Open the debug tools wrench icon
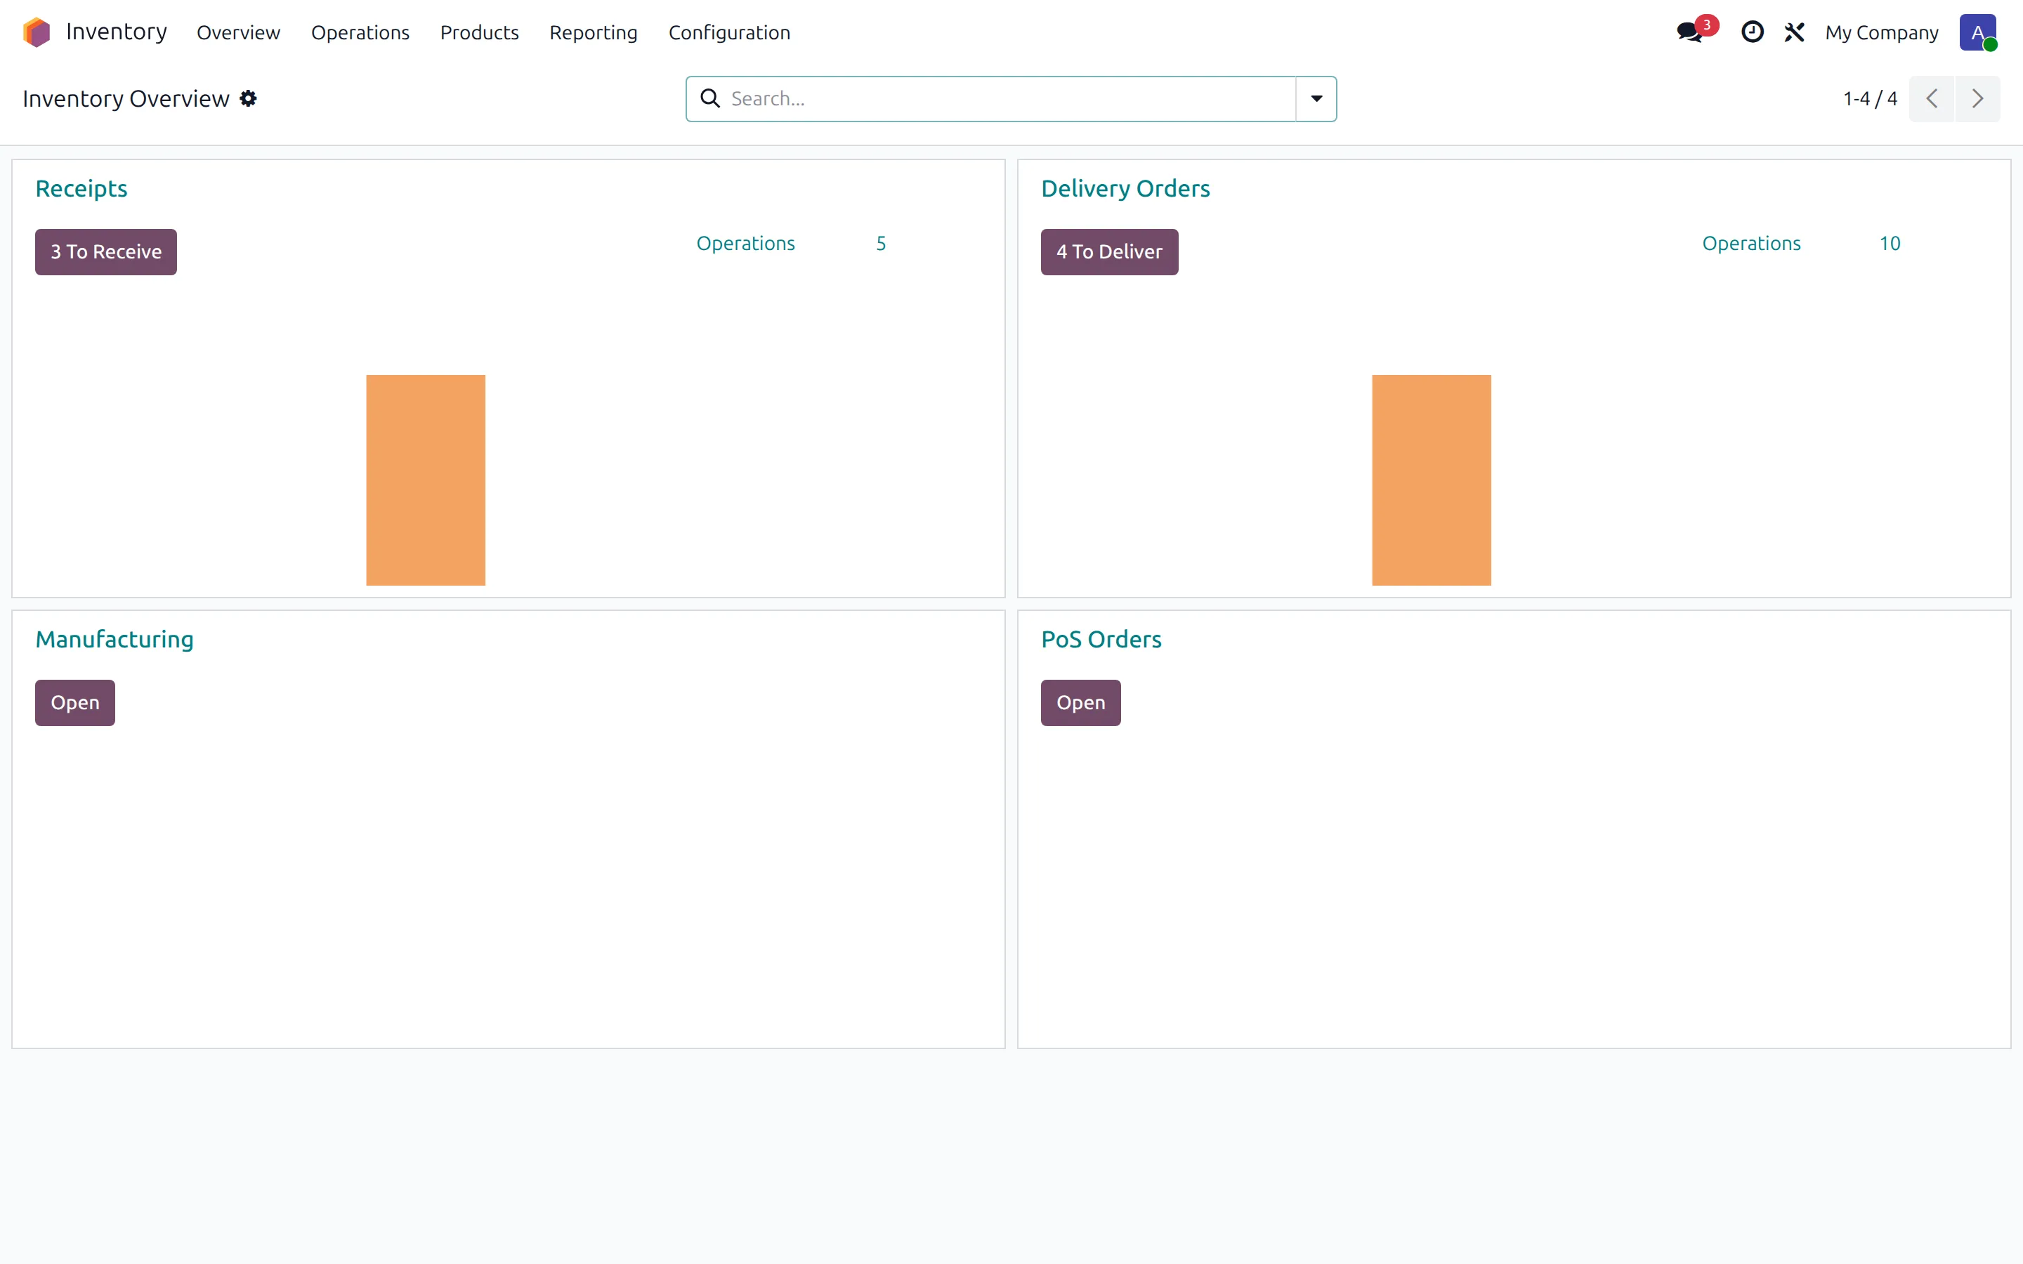The height and width of the screenshot is (1264, 2023). 1795,32
